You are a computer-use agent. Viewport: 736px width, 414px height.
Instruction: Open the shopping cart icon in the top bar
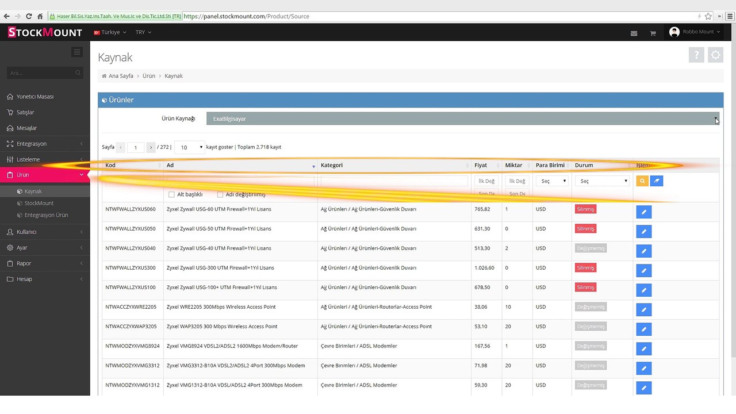[x=653, y=33]
